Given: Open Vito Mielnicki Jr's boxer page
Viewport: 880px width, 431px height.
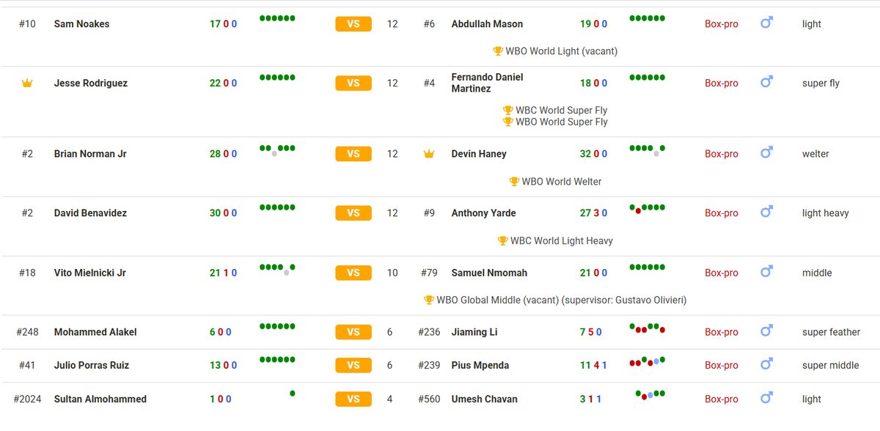Looking at the screenshot, I should click(90, 273).
